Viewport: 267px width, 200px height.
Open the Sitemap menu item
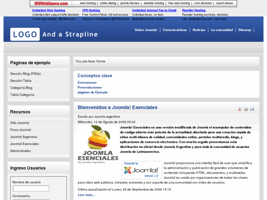(x=245, y=30)
